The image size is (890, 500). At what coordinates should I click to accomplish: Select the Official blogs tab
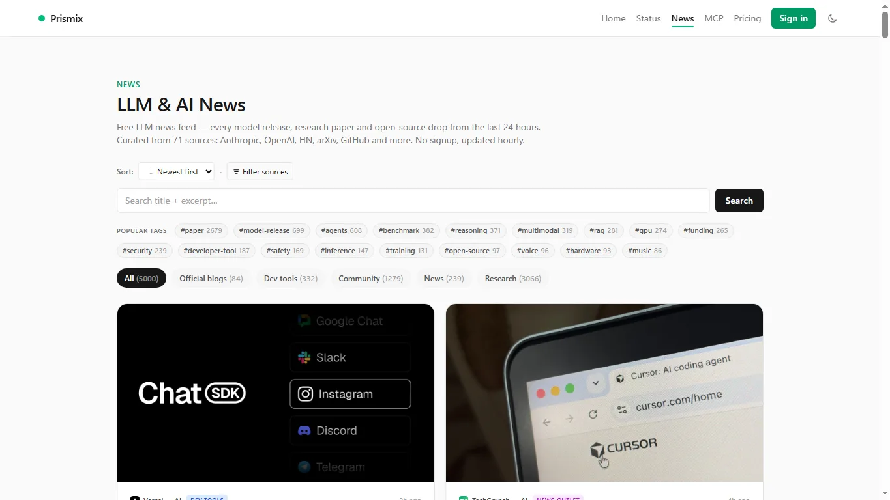click(211, 278)
